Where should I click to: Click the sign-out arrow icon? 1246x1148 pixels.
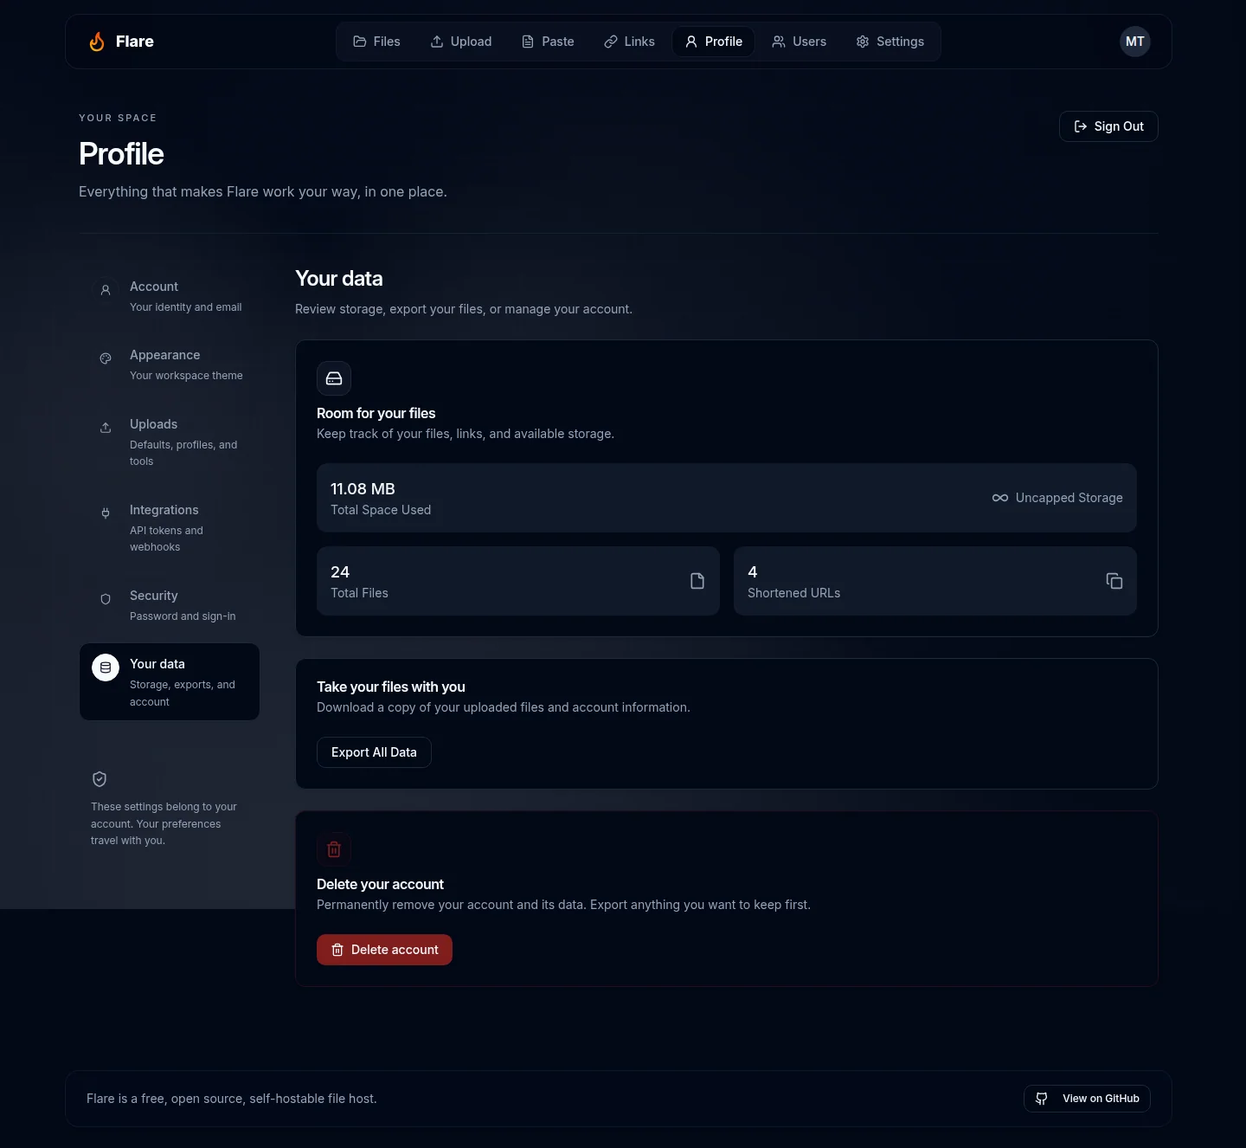click(1081, 126)
